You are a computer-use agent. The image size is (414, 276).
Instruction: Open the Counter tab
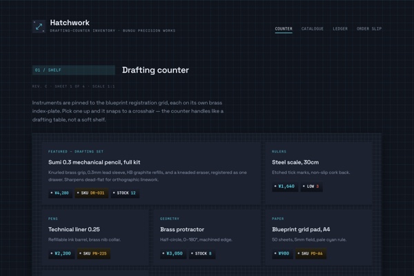pos(284,28)
